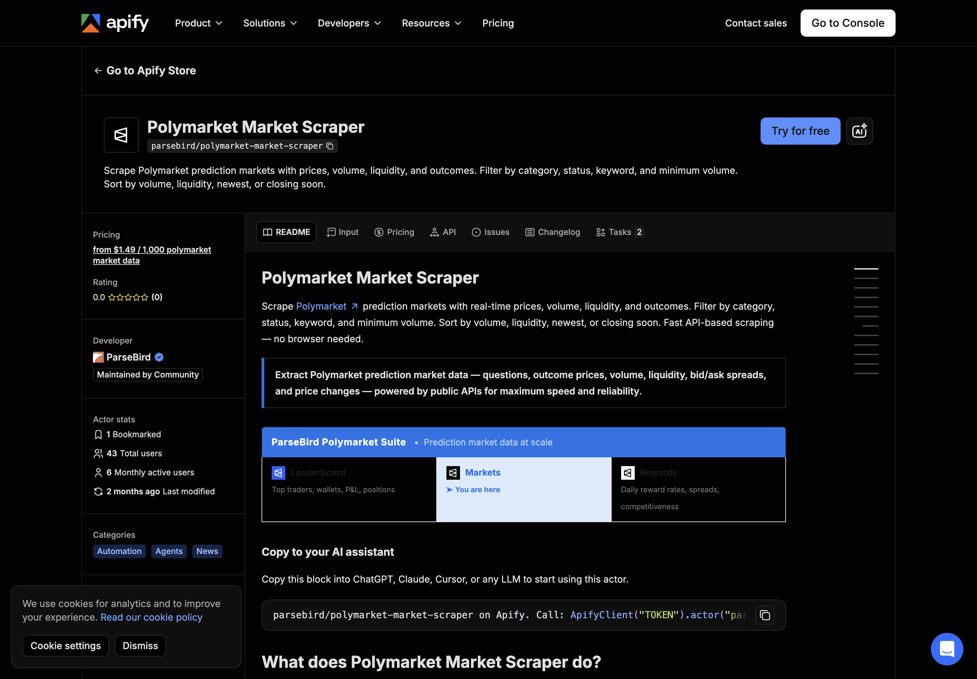
Task: Click the ParseBird Polymarket Suite banner title
Action: pyautogui.click(x=339, y=442)
